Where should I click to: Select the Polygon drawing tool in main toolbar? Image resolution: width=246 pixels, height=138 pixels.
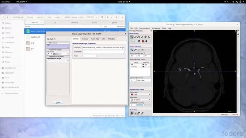[x=139, y=37]
